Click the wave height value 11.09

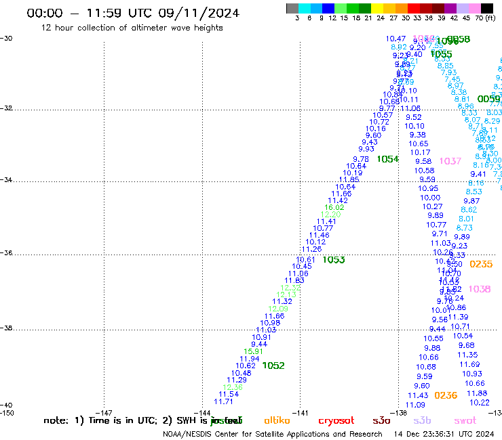(x=415, y=405)
